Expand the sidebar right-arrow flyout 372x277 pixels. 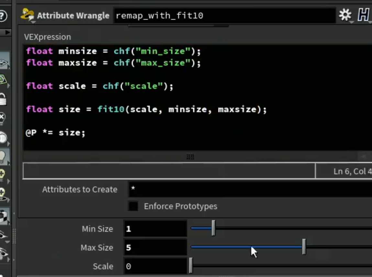pos(7,32)
